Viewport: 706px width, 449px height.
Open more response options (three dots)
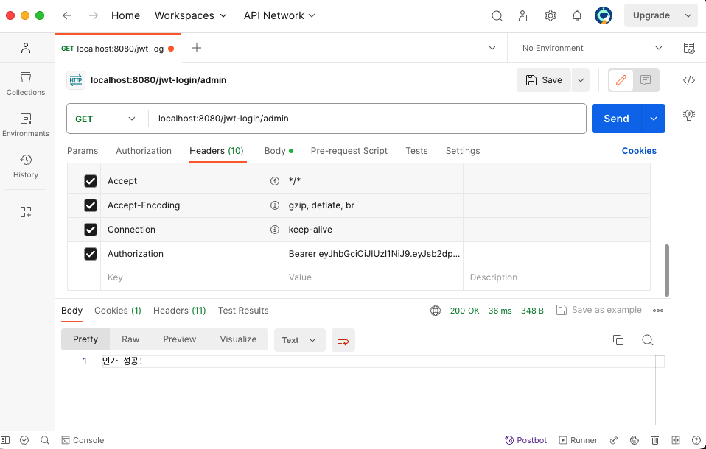click(x=658, y=311)
